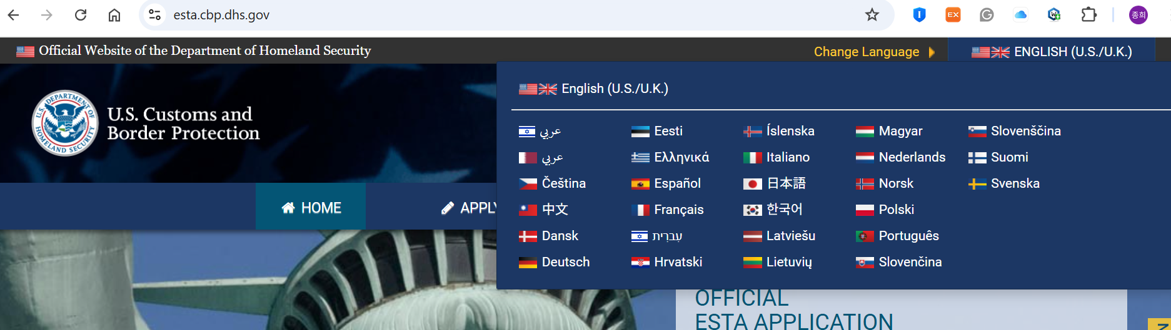The width and height of the screenshot is (1171, 330).
Task: Switch language to Hebrew עברית
Action: (x=656, y=236)
